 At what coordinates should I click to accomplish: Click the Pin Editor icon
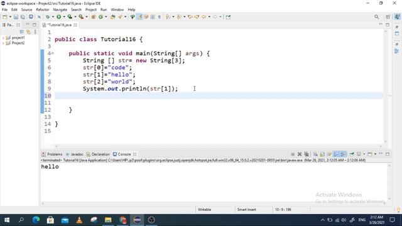tap(228, 17)
